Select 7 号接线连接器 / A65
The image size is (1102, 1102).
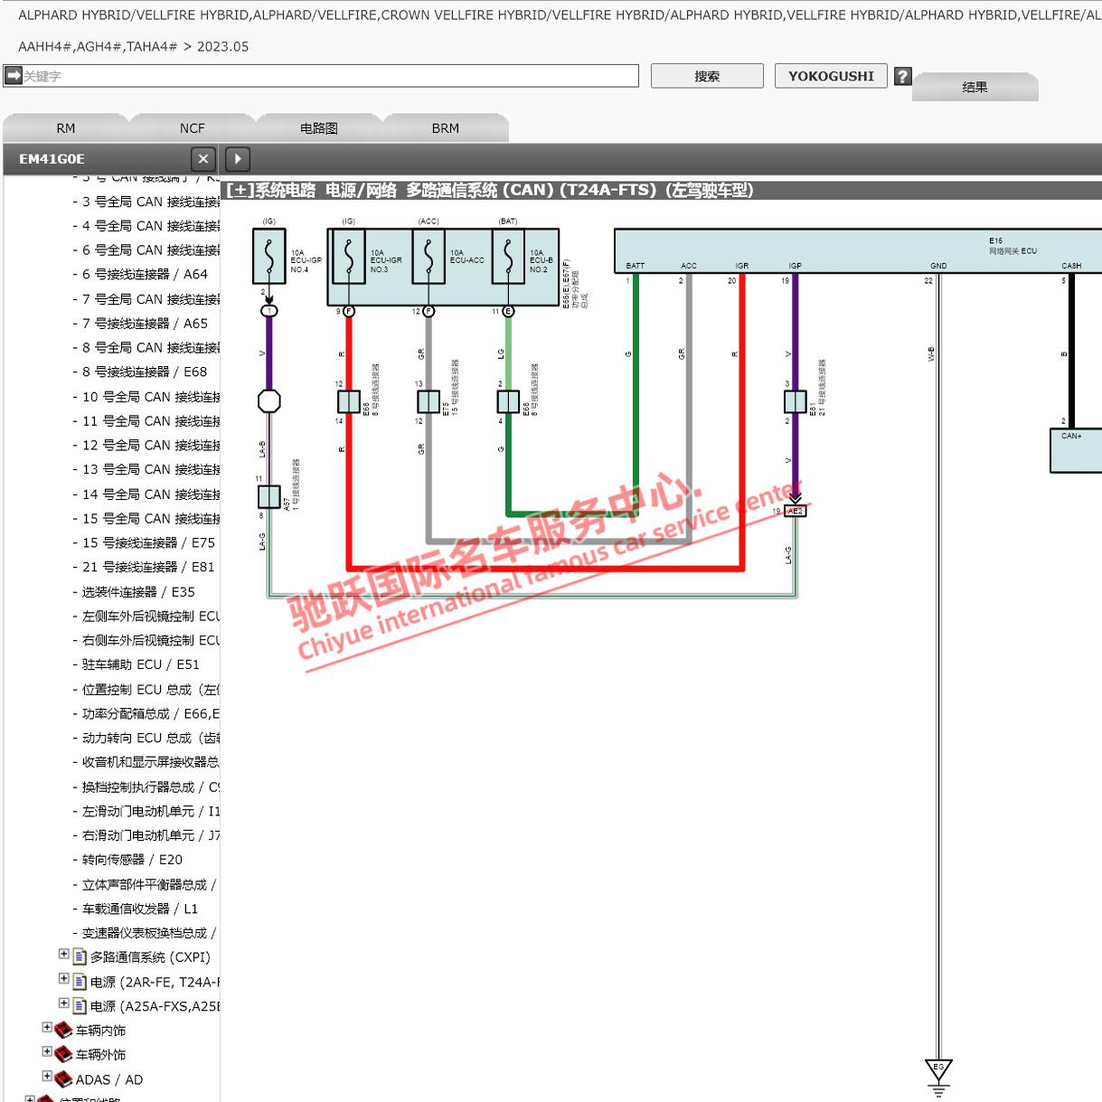145,323
